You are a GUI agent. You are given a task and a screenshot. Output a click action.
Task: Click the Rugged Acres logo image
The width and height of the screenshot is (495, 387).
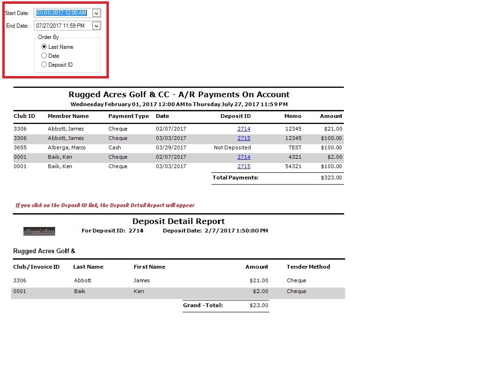pos(39,231)
